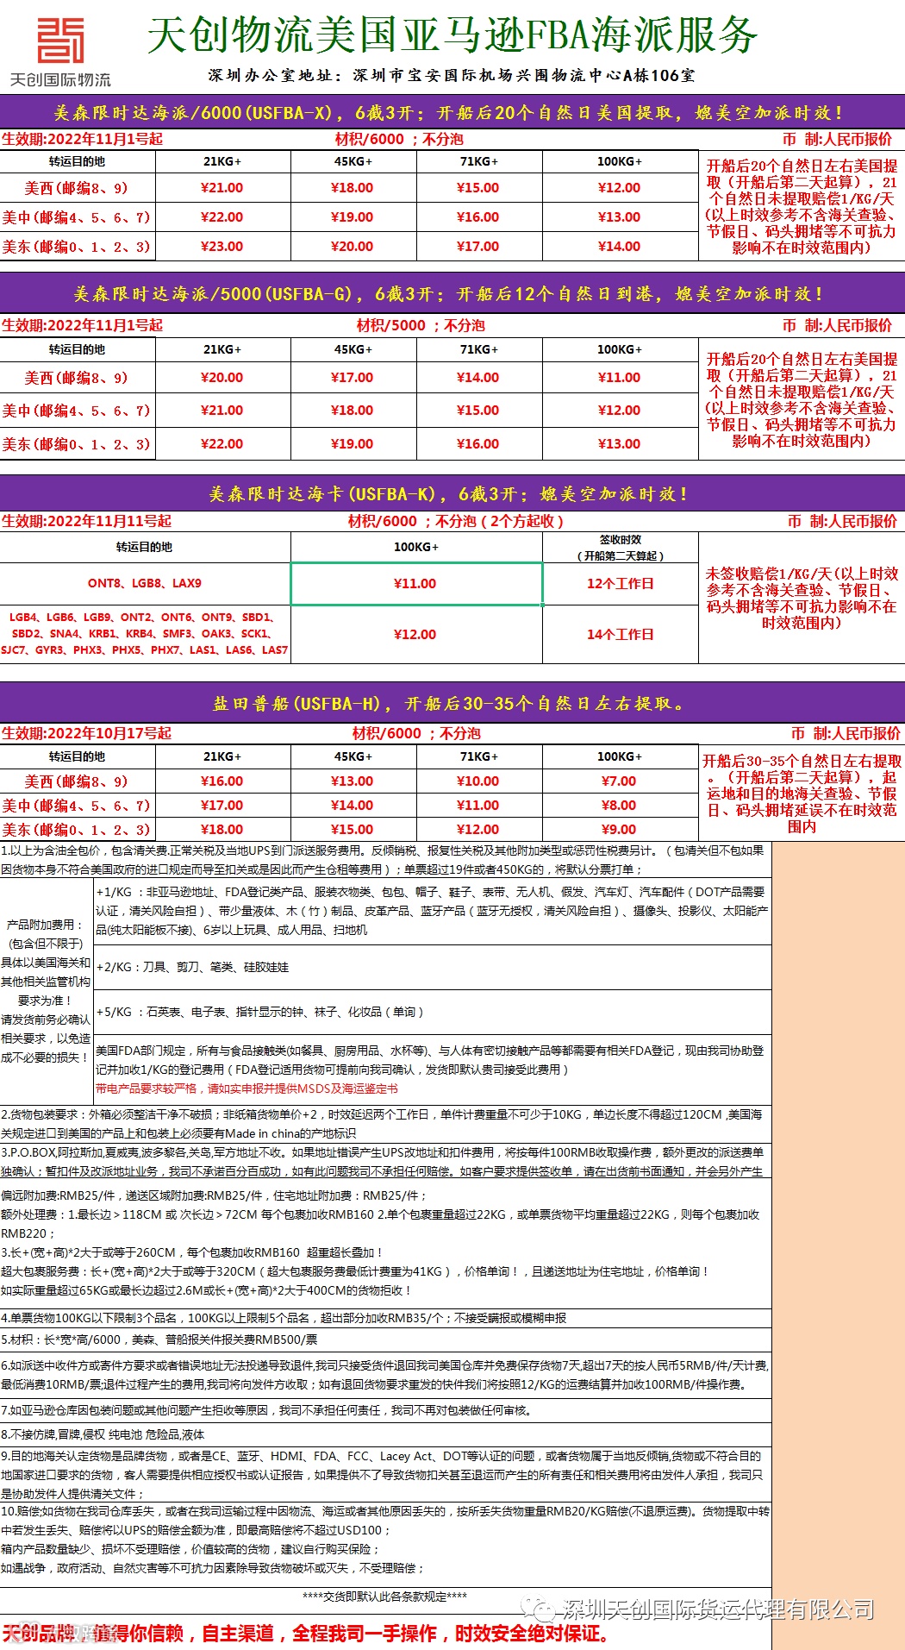Screen dimensions: 905x1650
Task: Click the +2/KG：刀具、剪刀 surcharge row
Action: pyautogui.click(x=432, y=967)
